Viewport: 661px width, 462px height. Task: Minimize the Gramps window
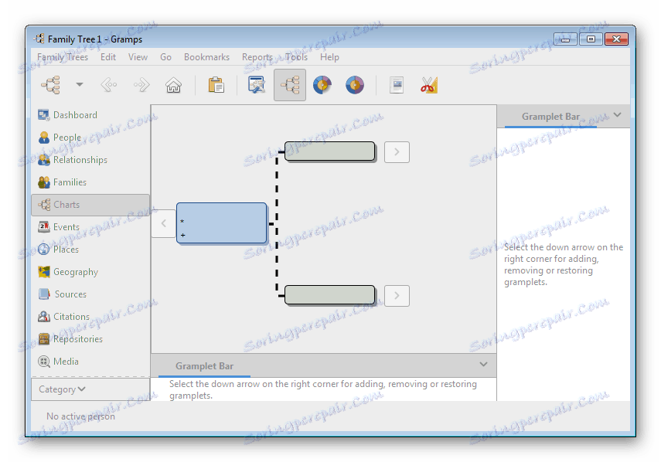[x=566, y=39]
